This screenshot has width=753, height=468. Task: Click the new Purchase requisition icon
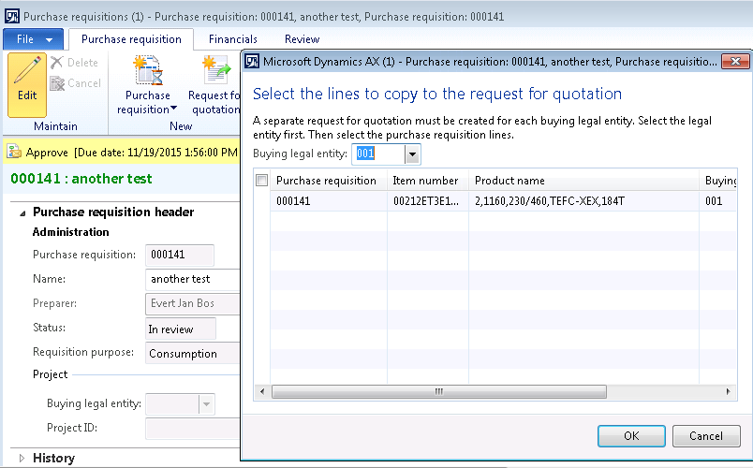pyautogui.click(x=148, y=70)
